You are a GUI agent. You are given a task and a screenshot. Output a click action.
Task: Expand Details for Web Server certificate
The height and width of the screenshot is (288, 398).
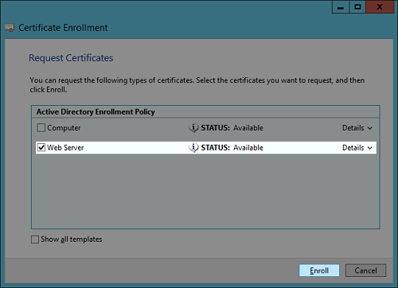357,148
